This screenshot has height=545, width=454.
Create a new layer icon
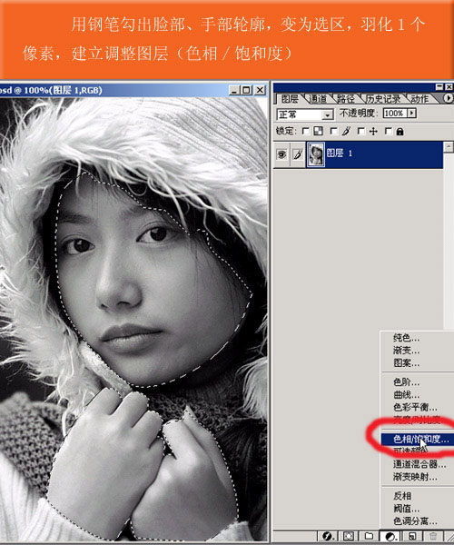pos(412,536)
